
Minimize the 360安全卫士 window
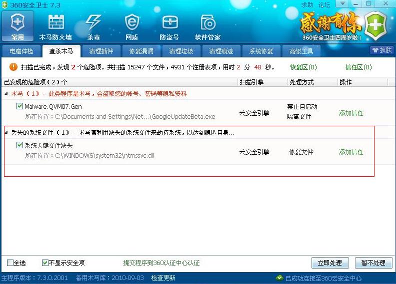pos(355,3)
